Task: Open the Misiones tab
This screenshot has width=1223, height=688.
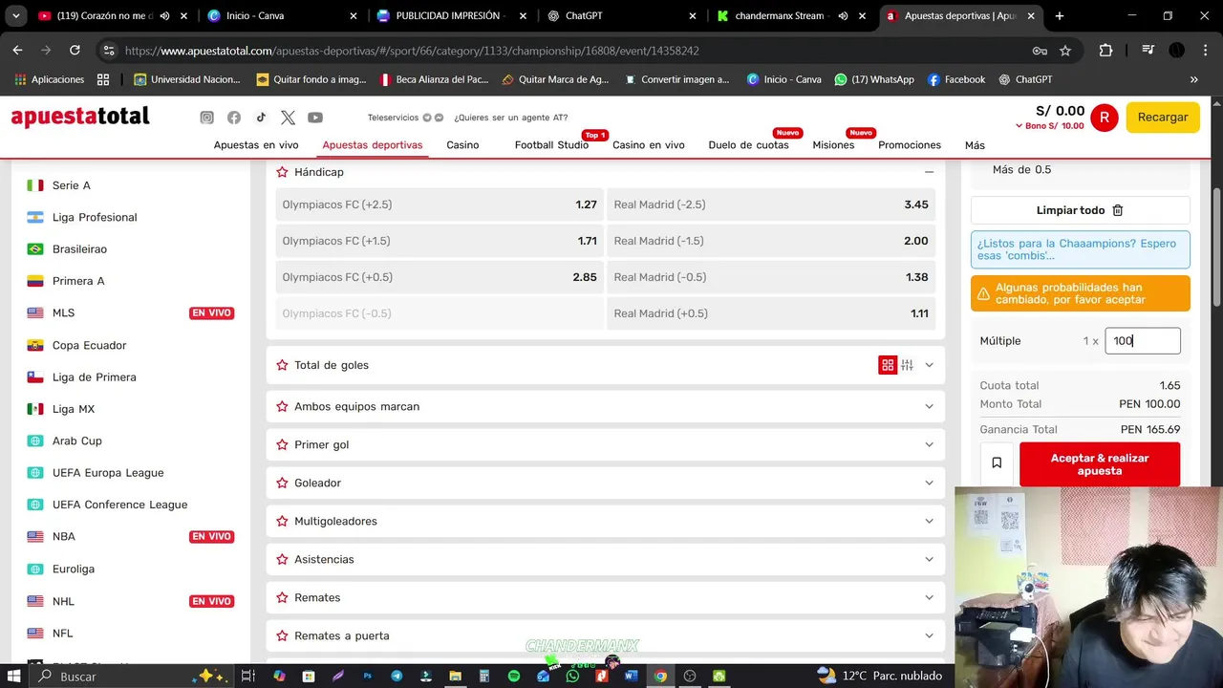Action: (x=833, y=145)
